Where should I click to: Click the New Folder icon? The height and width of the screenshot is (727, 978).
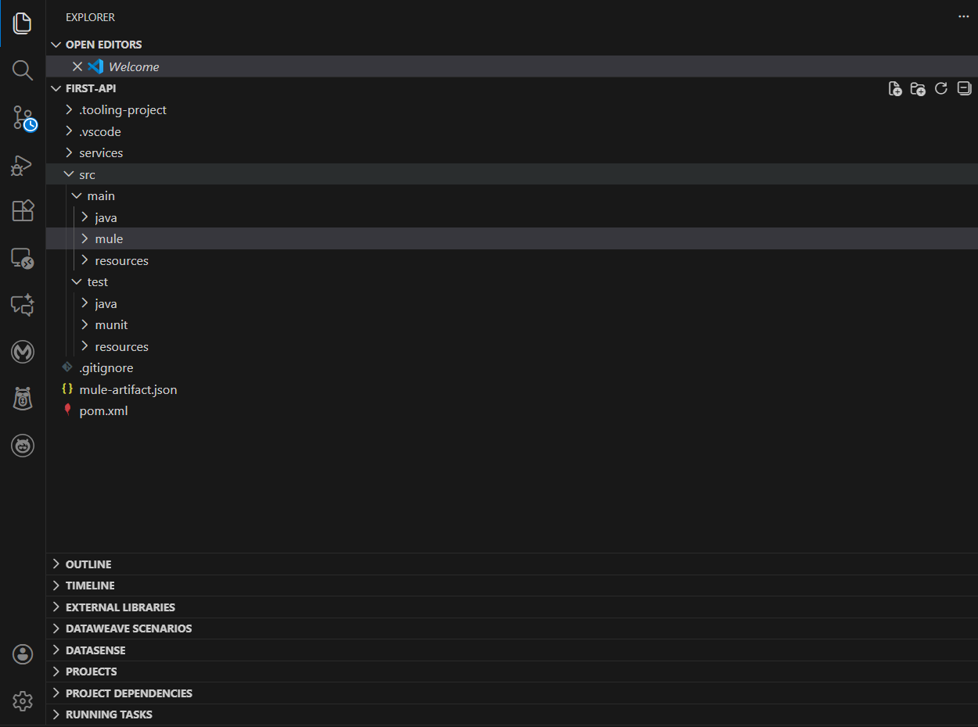tap(918, 88)
